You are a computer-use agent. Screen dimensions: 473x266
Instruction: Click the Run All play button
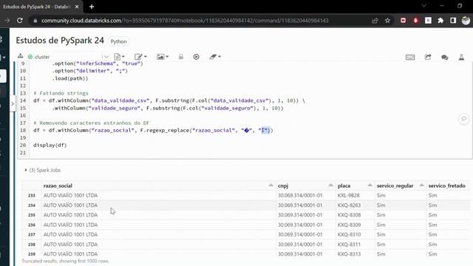(196, 57)
